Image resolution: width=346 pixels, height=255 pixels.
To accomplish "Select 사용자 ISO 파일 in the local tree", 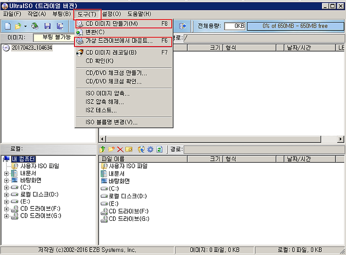I will [40, 166].
